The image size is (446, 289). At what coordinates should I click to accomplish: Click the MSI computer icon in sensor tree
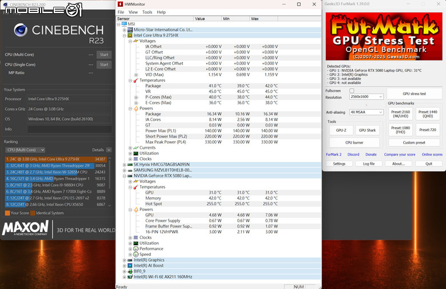tap(124, 24)
